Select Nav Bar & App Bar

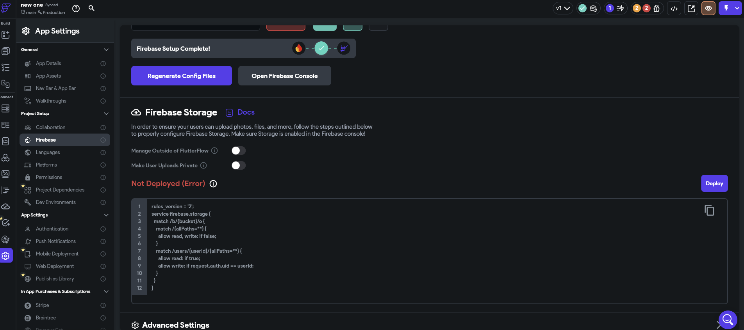65,89
